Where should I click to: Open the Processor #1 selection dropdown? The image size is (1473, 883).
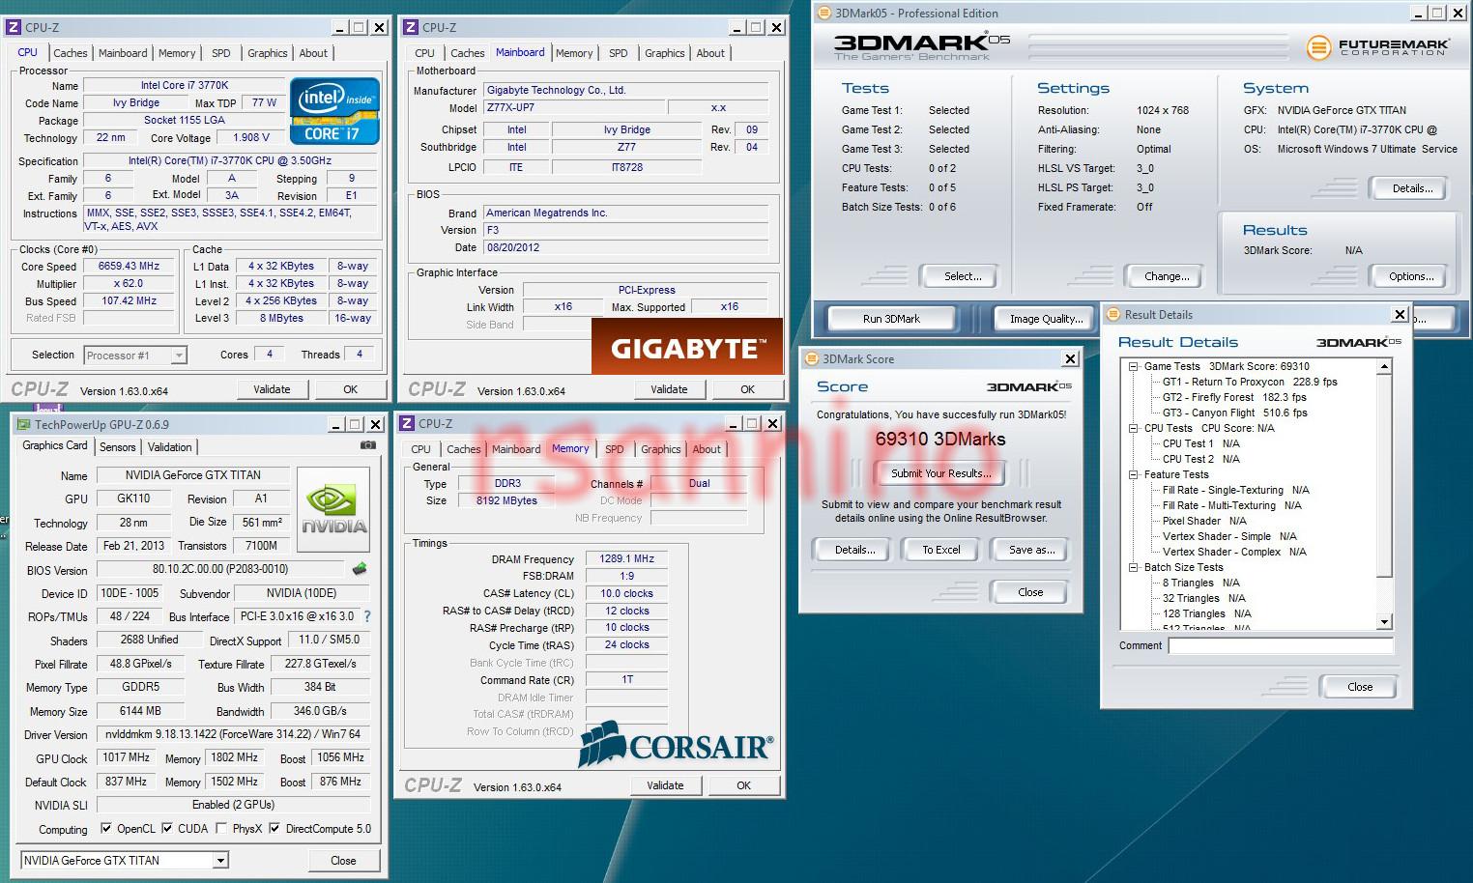click(x=179, y=356)
